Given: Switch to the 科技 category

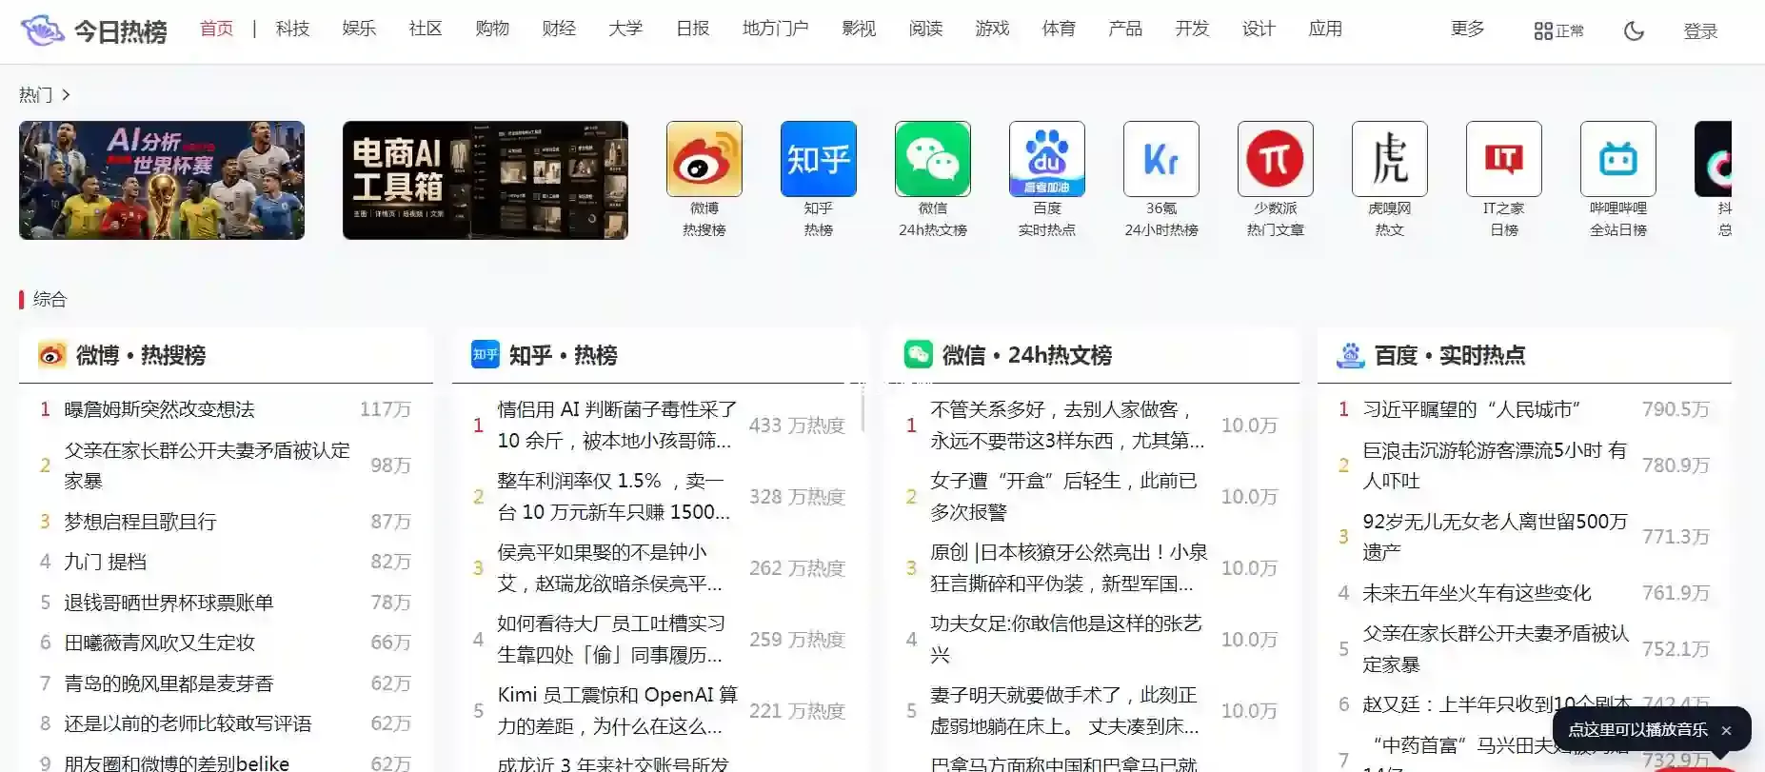Looking at the screenshot, I should (x=292, y=29).
